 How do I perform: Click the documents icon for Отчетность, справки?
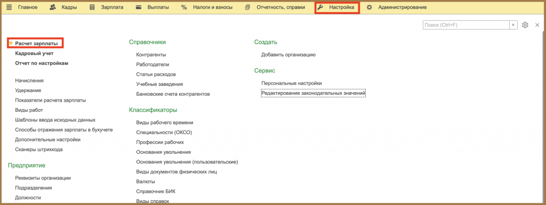(x=247, y=7)
